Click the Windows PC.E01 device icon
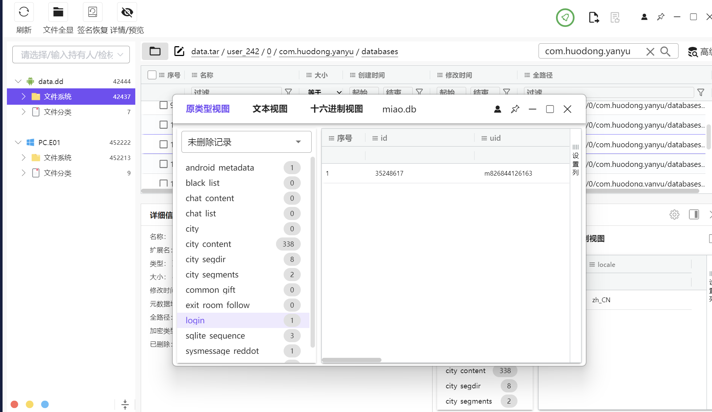 (x=31, y=142)
